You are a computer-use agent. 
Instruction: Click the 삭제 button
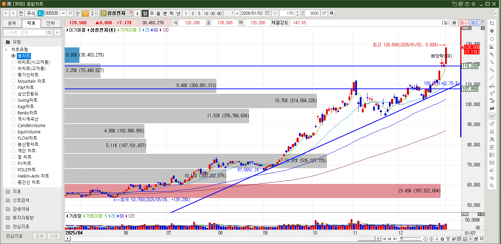(x=53, y=236)
